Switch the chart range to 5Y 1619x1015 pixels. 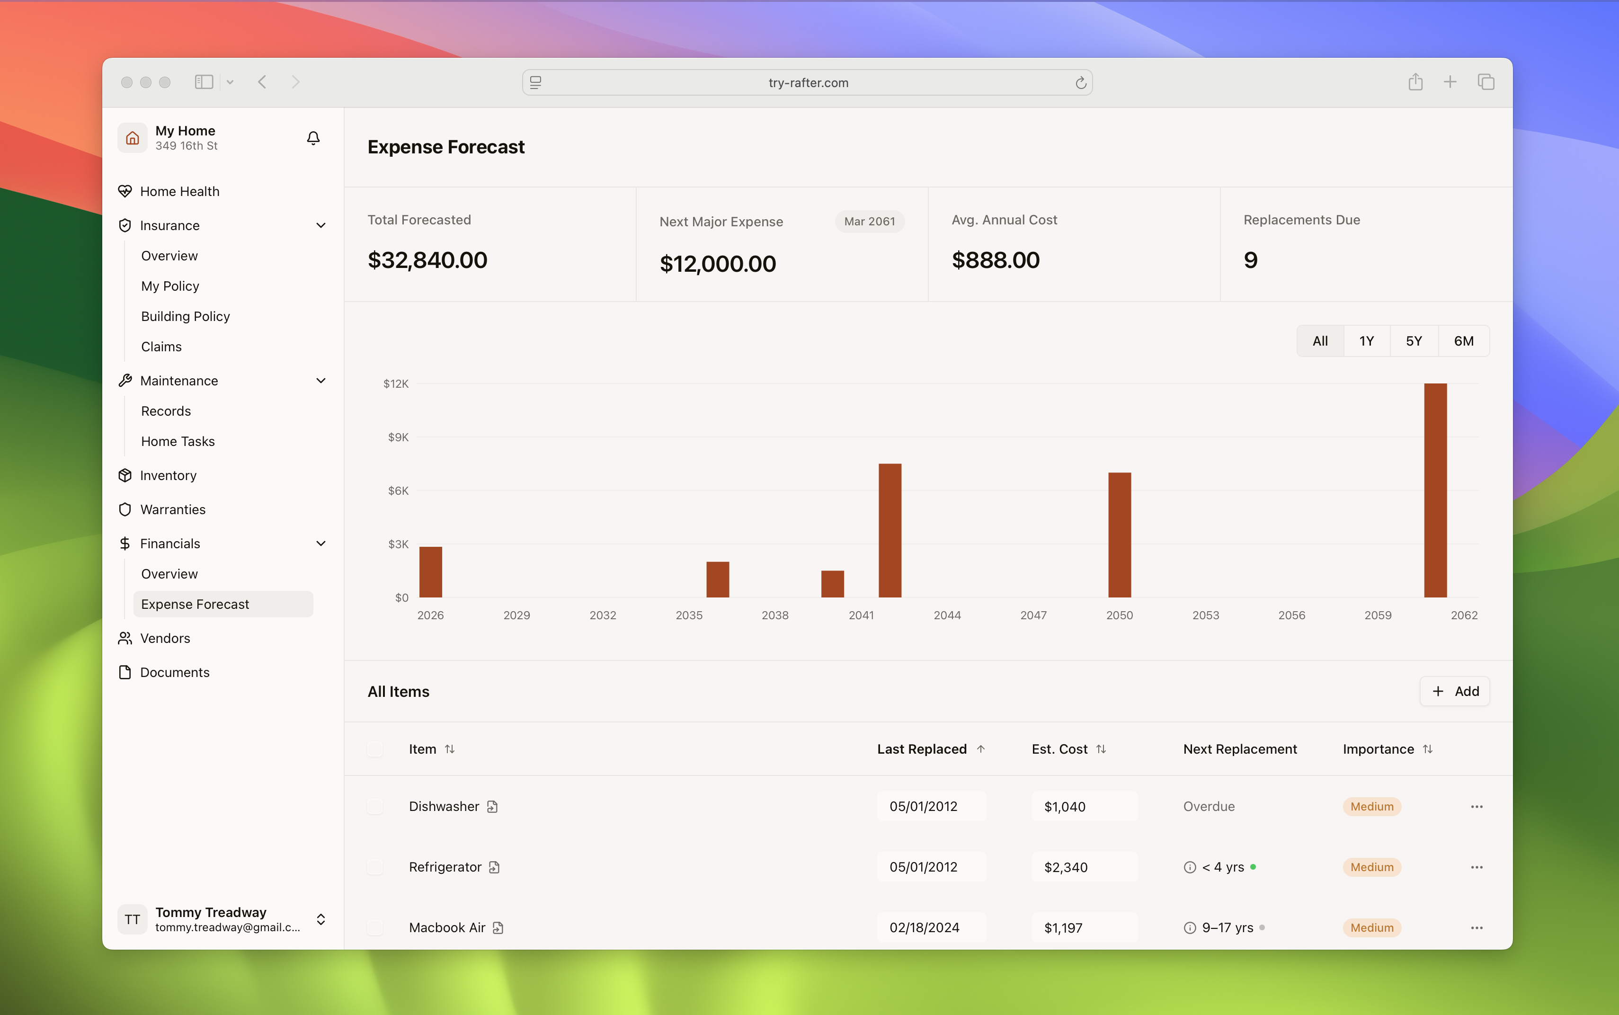point(1414,341)
